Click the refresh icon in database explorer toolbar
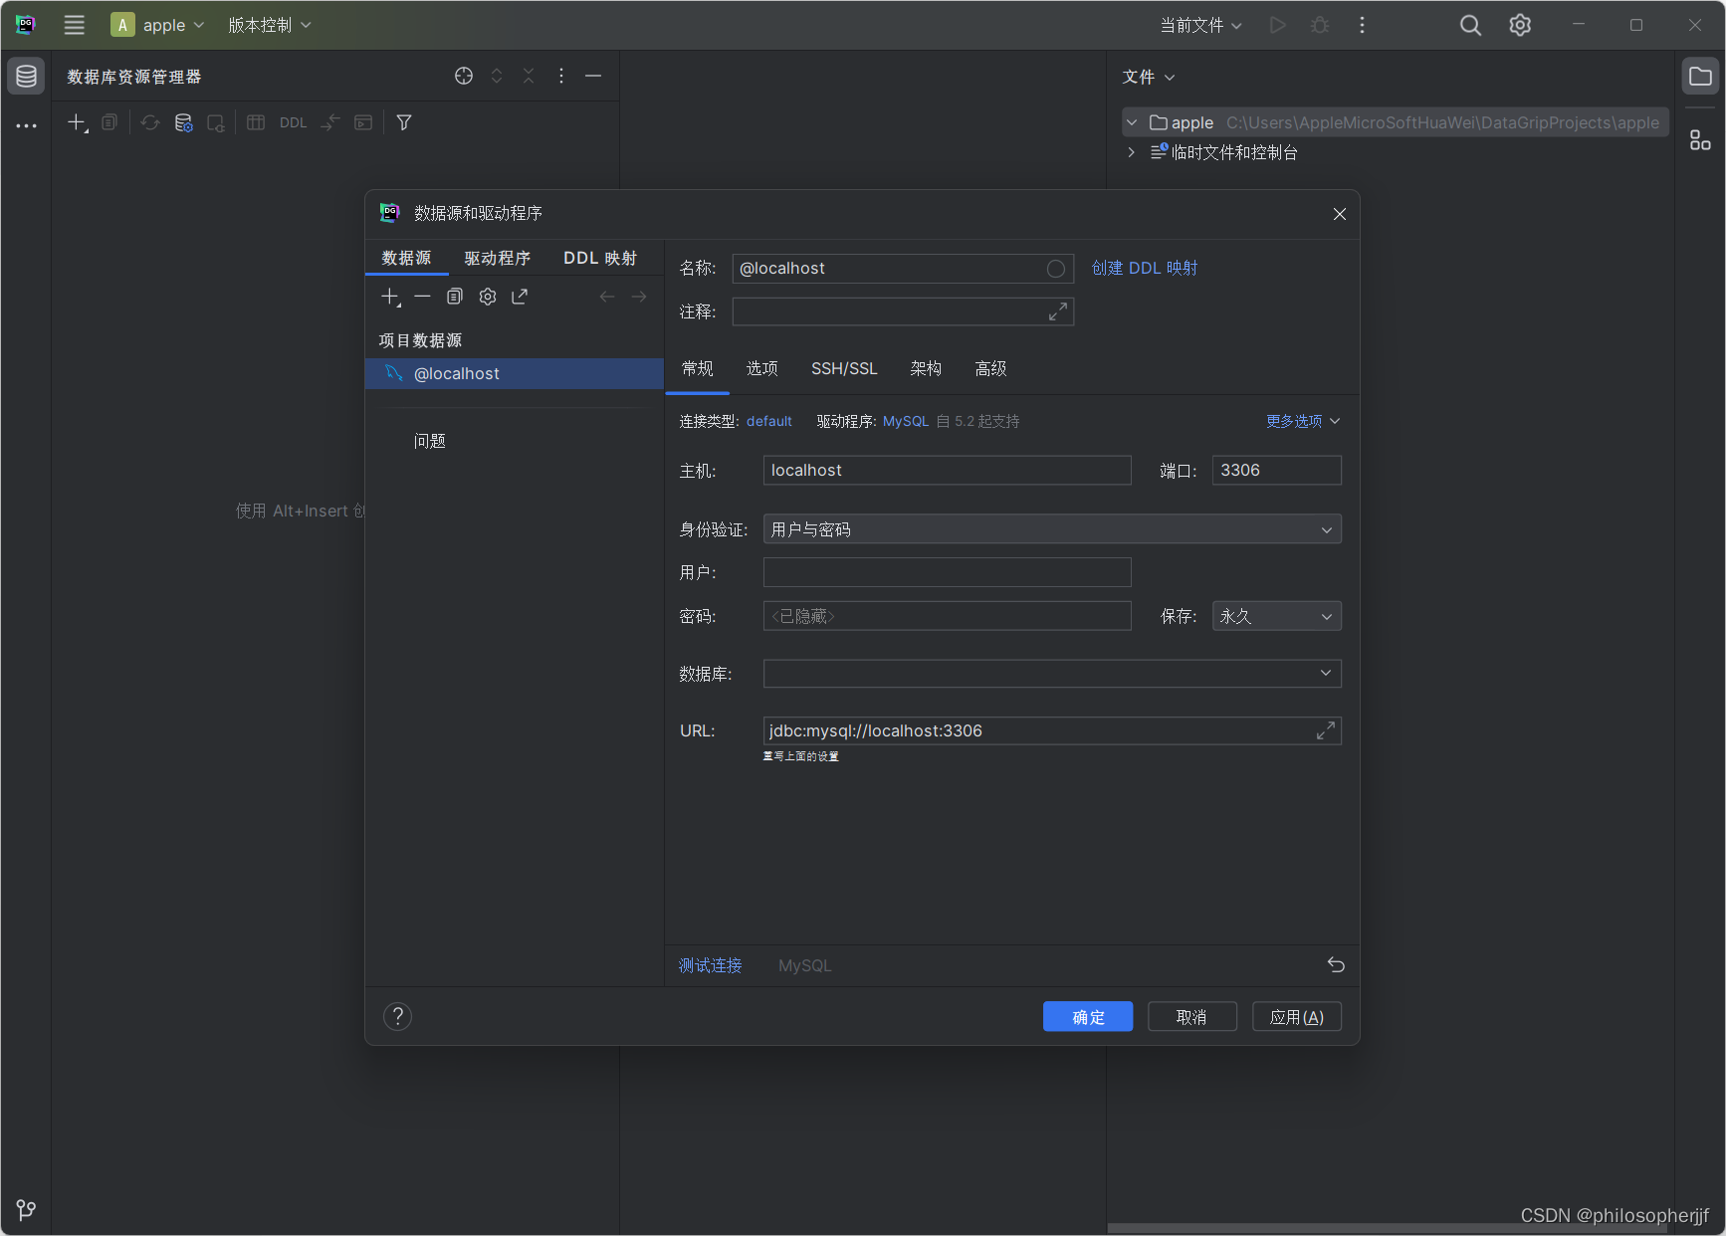The height and width of the screenshot is (1236, 1726). [149, 122]
